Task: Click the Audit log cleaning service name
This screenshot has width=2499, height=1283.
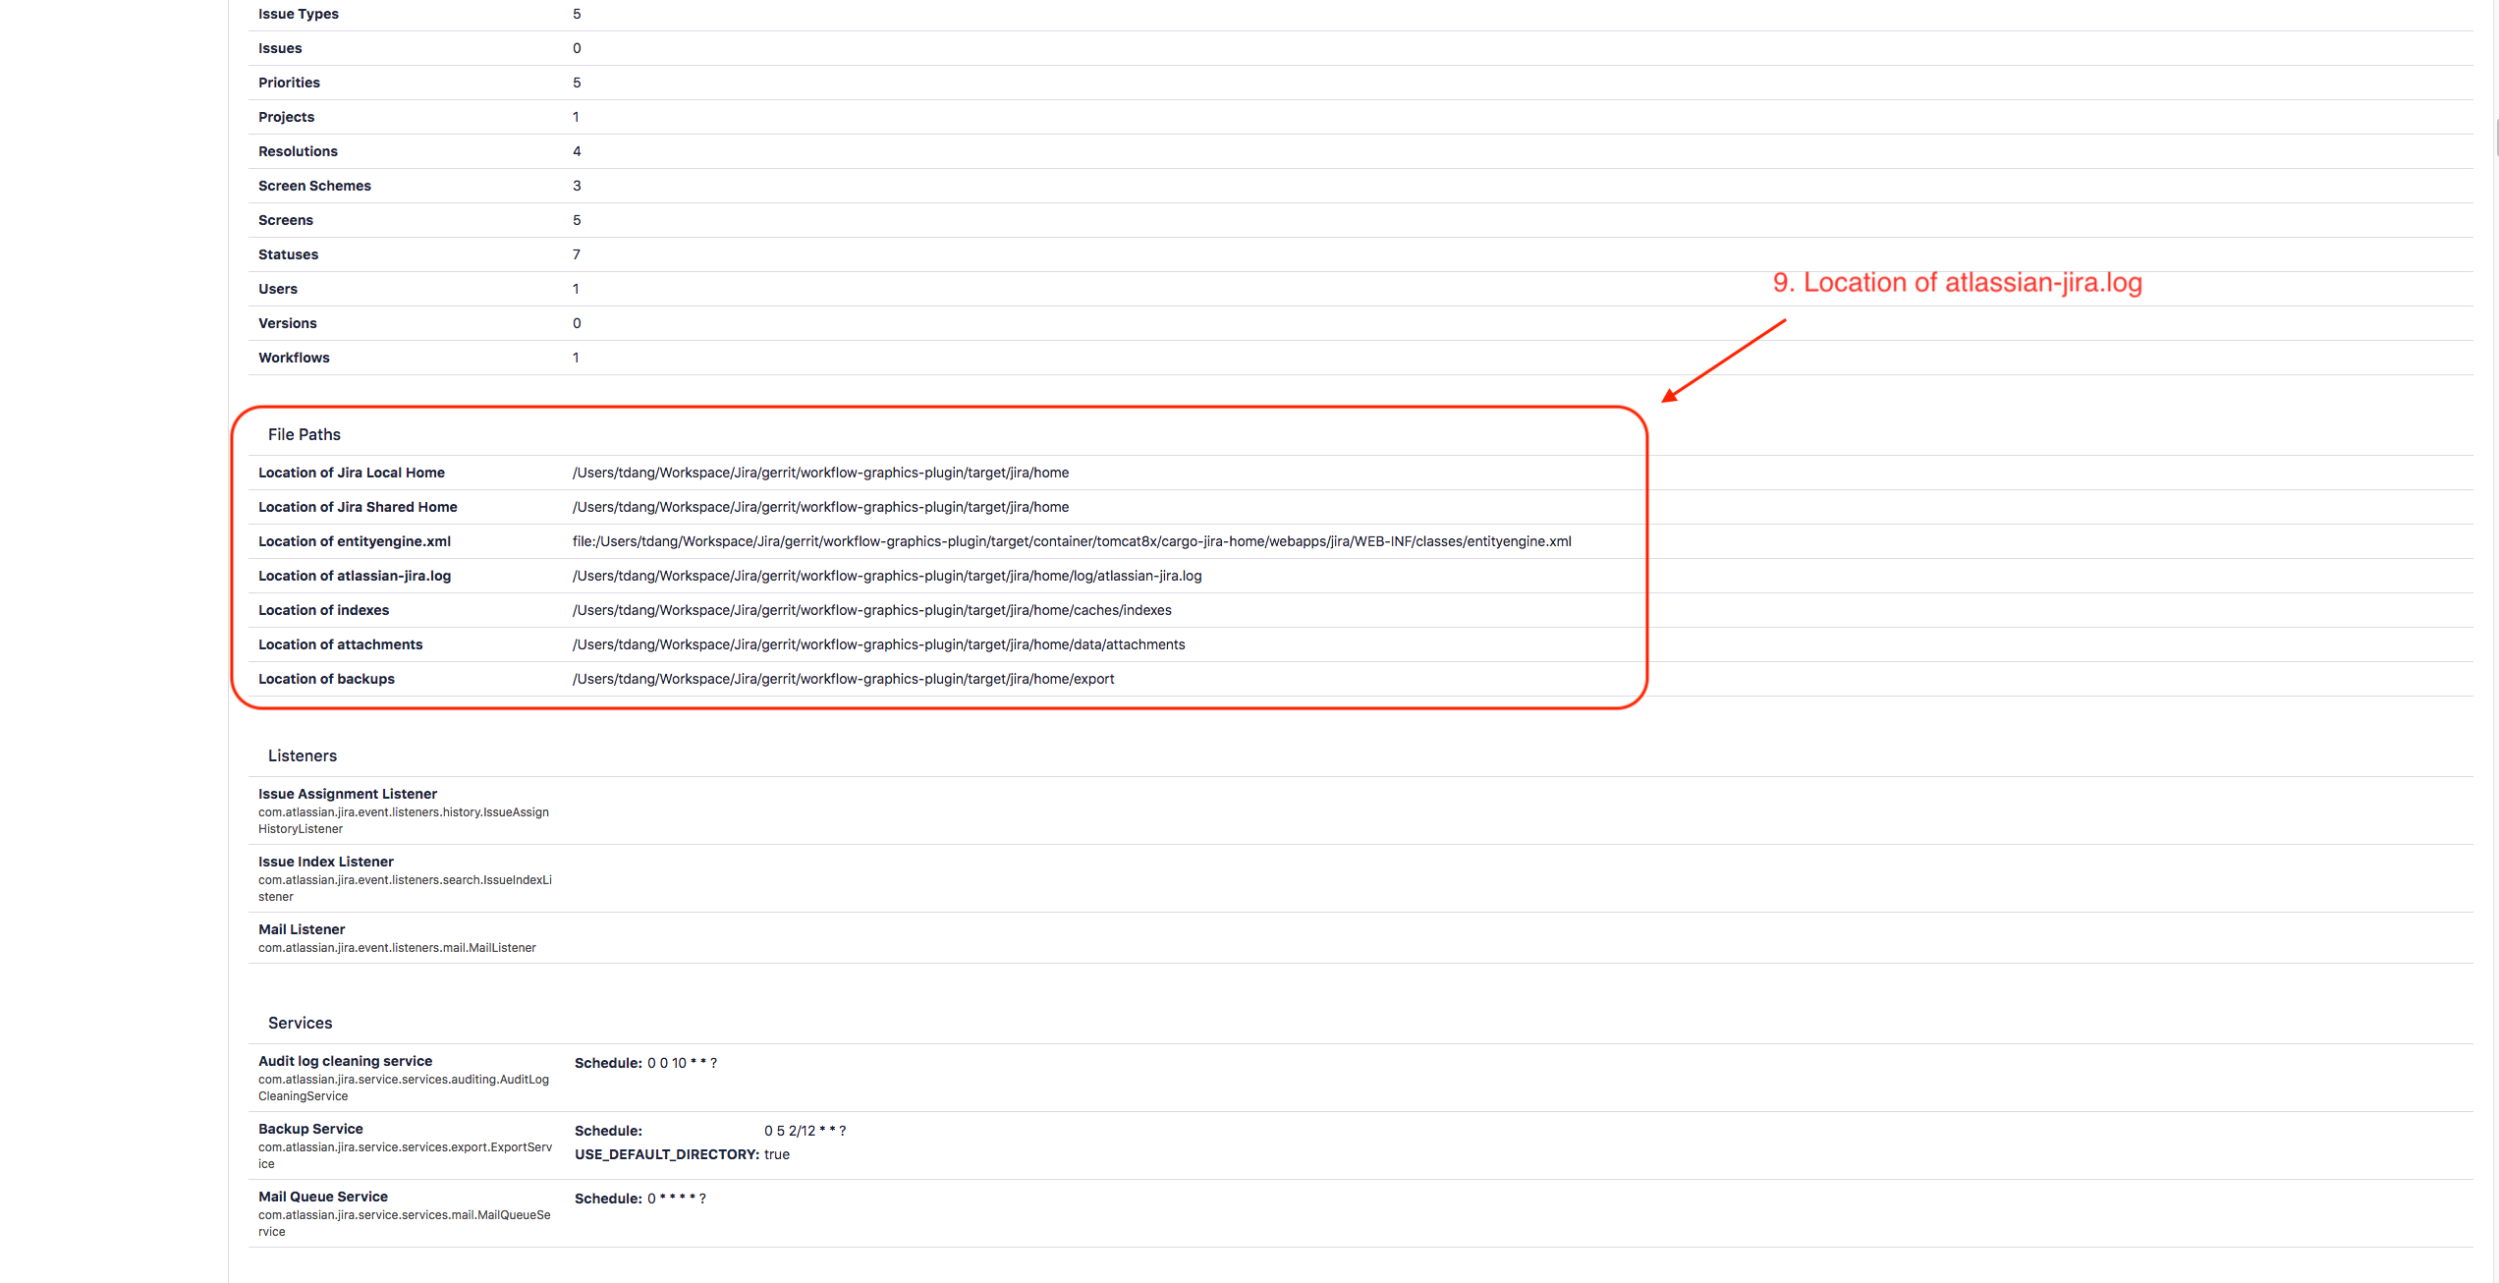Action: coord(345,1061)
